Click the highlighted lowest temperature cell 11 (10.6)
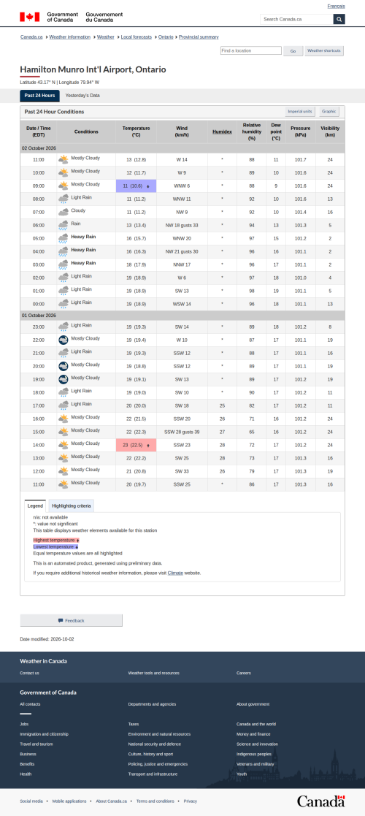365x816 pixels. [x=136, y=186]
